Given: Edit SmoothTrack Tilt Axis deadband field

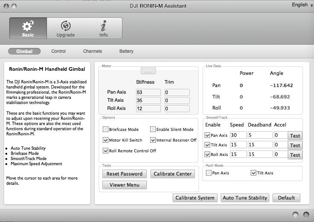Looking at the screenshot, I should [260, 145].
